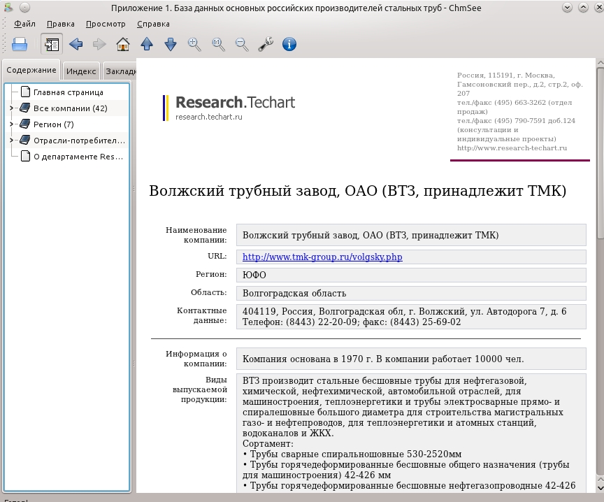
Task: Toggle the sidebar panel button
Action: click(52, 44)
